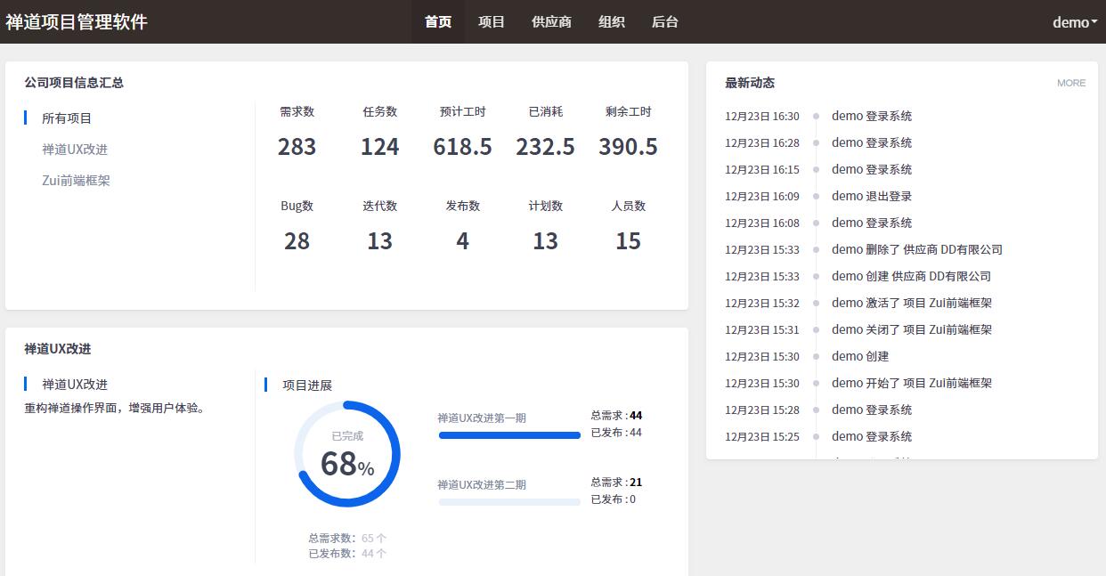Click the 禅道项目管理软件 title logo
The image size is (1106, 576).
click(x=77, y=22)
